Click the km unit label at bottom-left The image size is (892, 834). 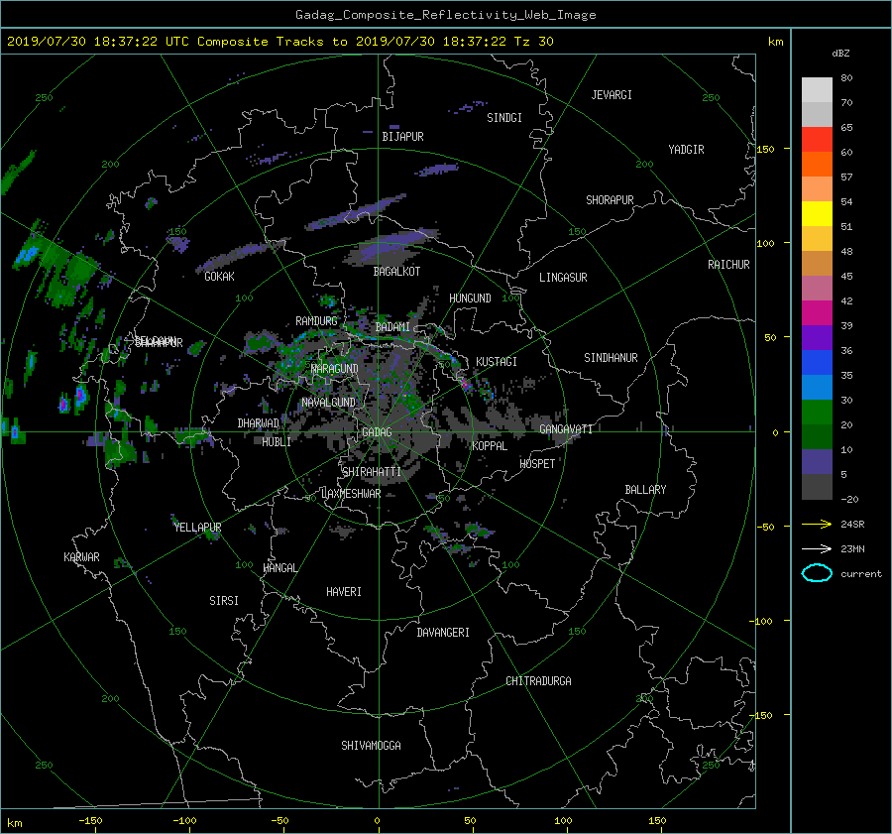tap(14, 823)
